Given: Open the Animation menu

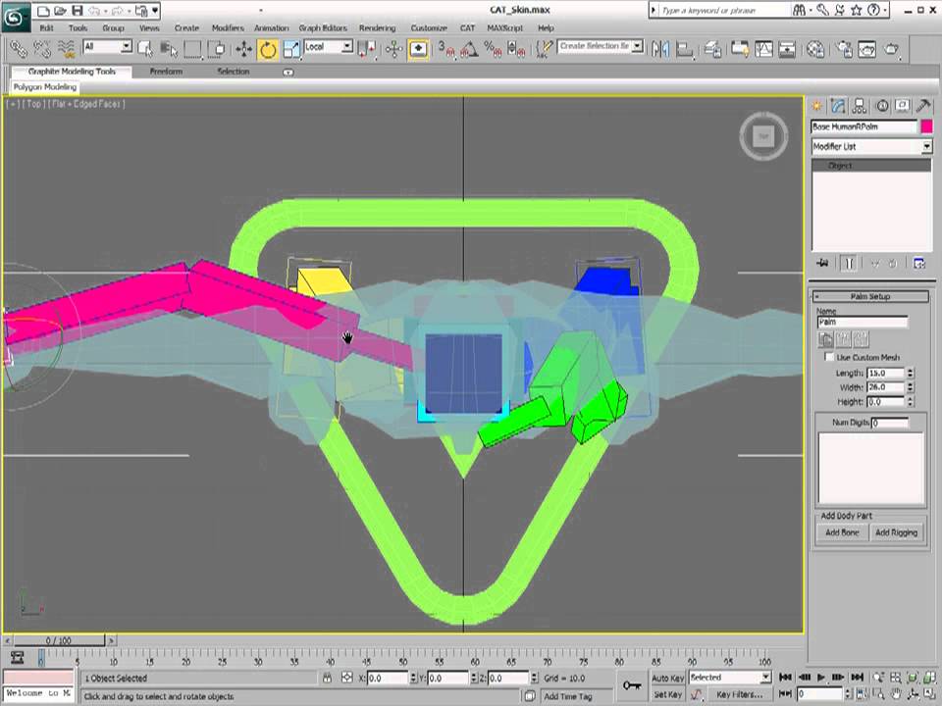Looking at the screenshot, I should click(271, 27).
